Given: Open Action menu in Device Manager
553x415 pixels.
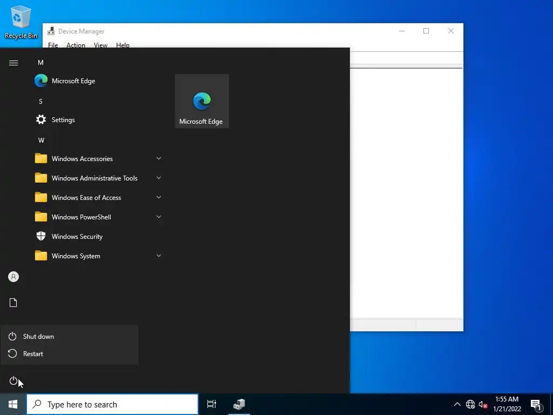Looking at the screenshot, I should pos(76,45).
